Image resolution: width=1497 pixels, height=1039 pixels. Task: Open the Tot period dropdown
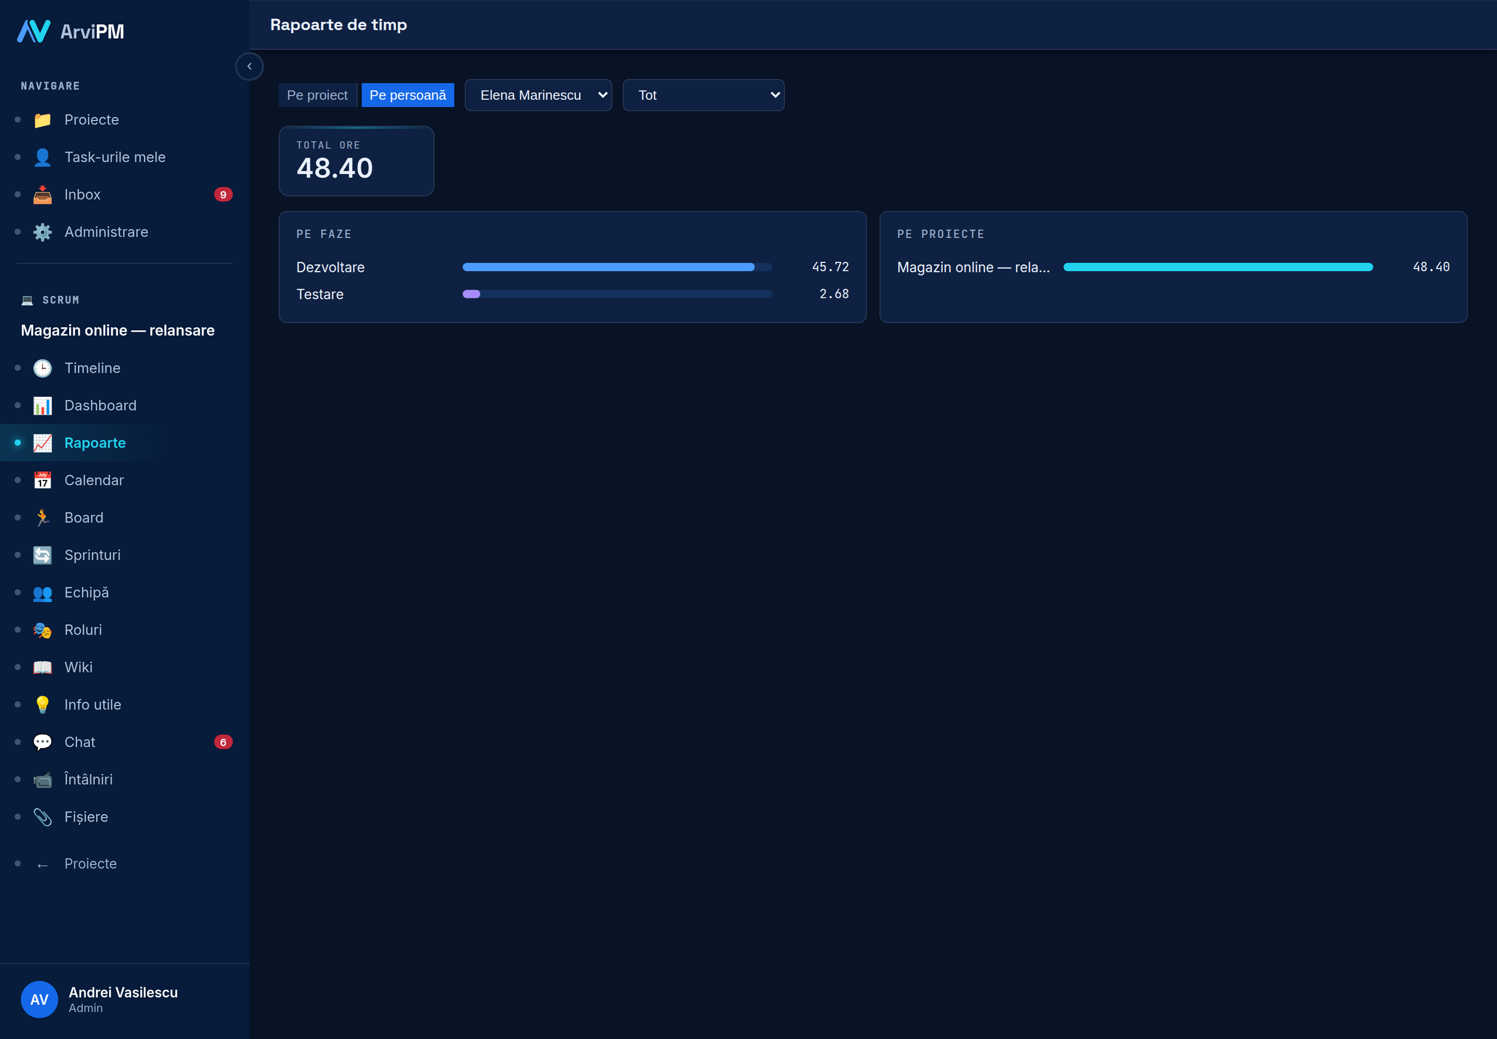click(704, 95)
